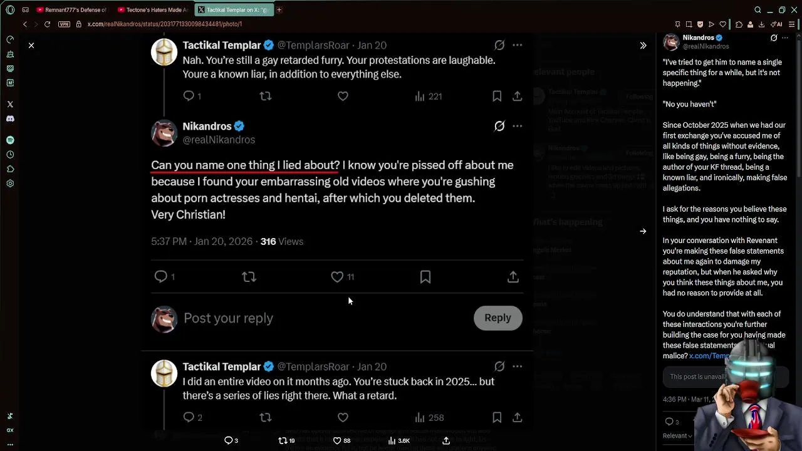The image size is (802, 451).
Task: Expand the Relevant replies sort dropdown
Action: (x=677, y=436)
